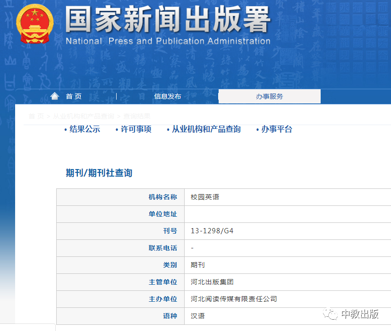Click the 查询结果 breadcrumb text

(137, 116)
